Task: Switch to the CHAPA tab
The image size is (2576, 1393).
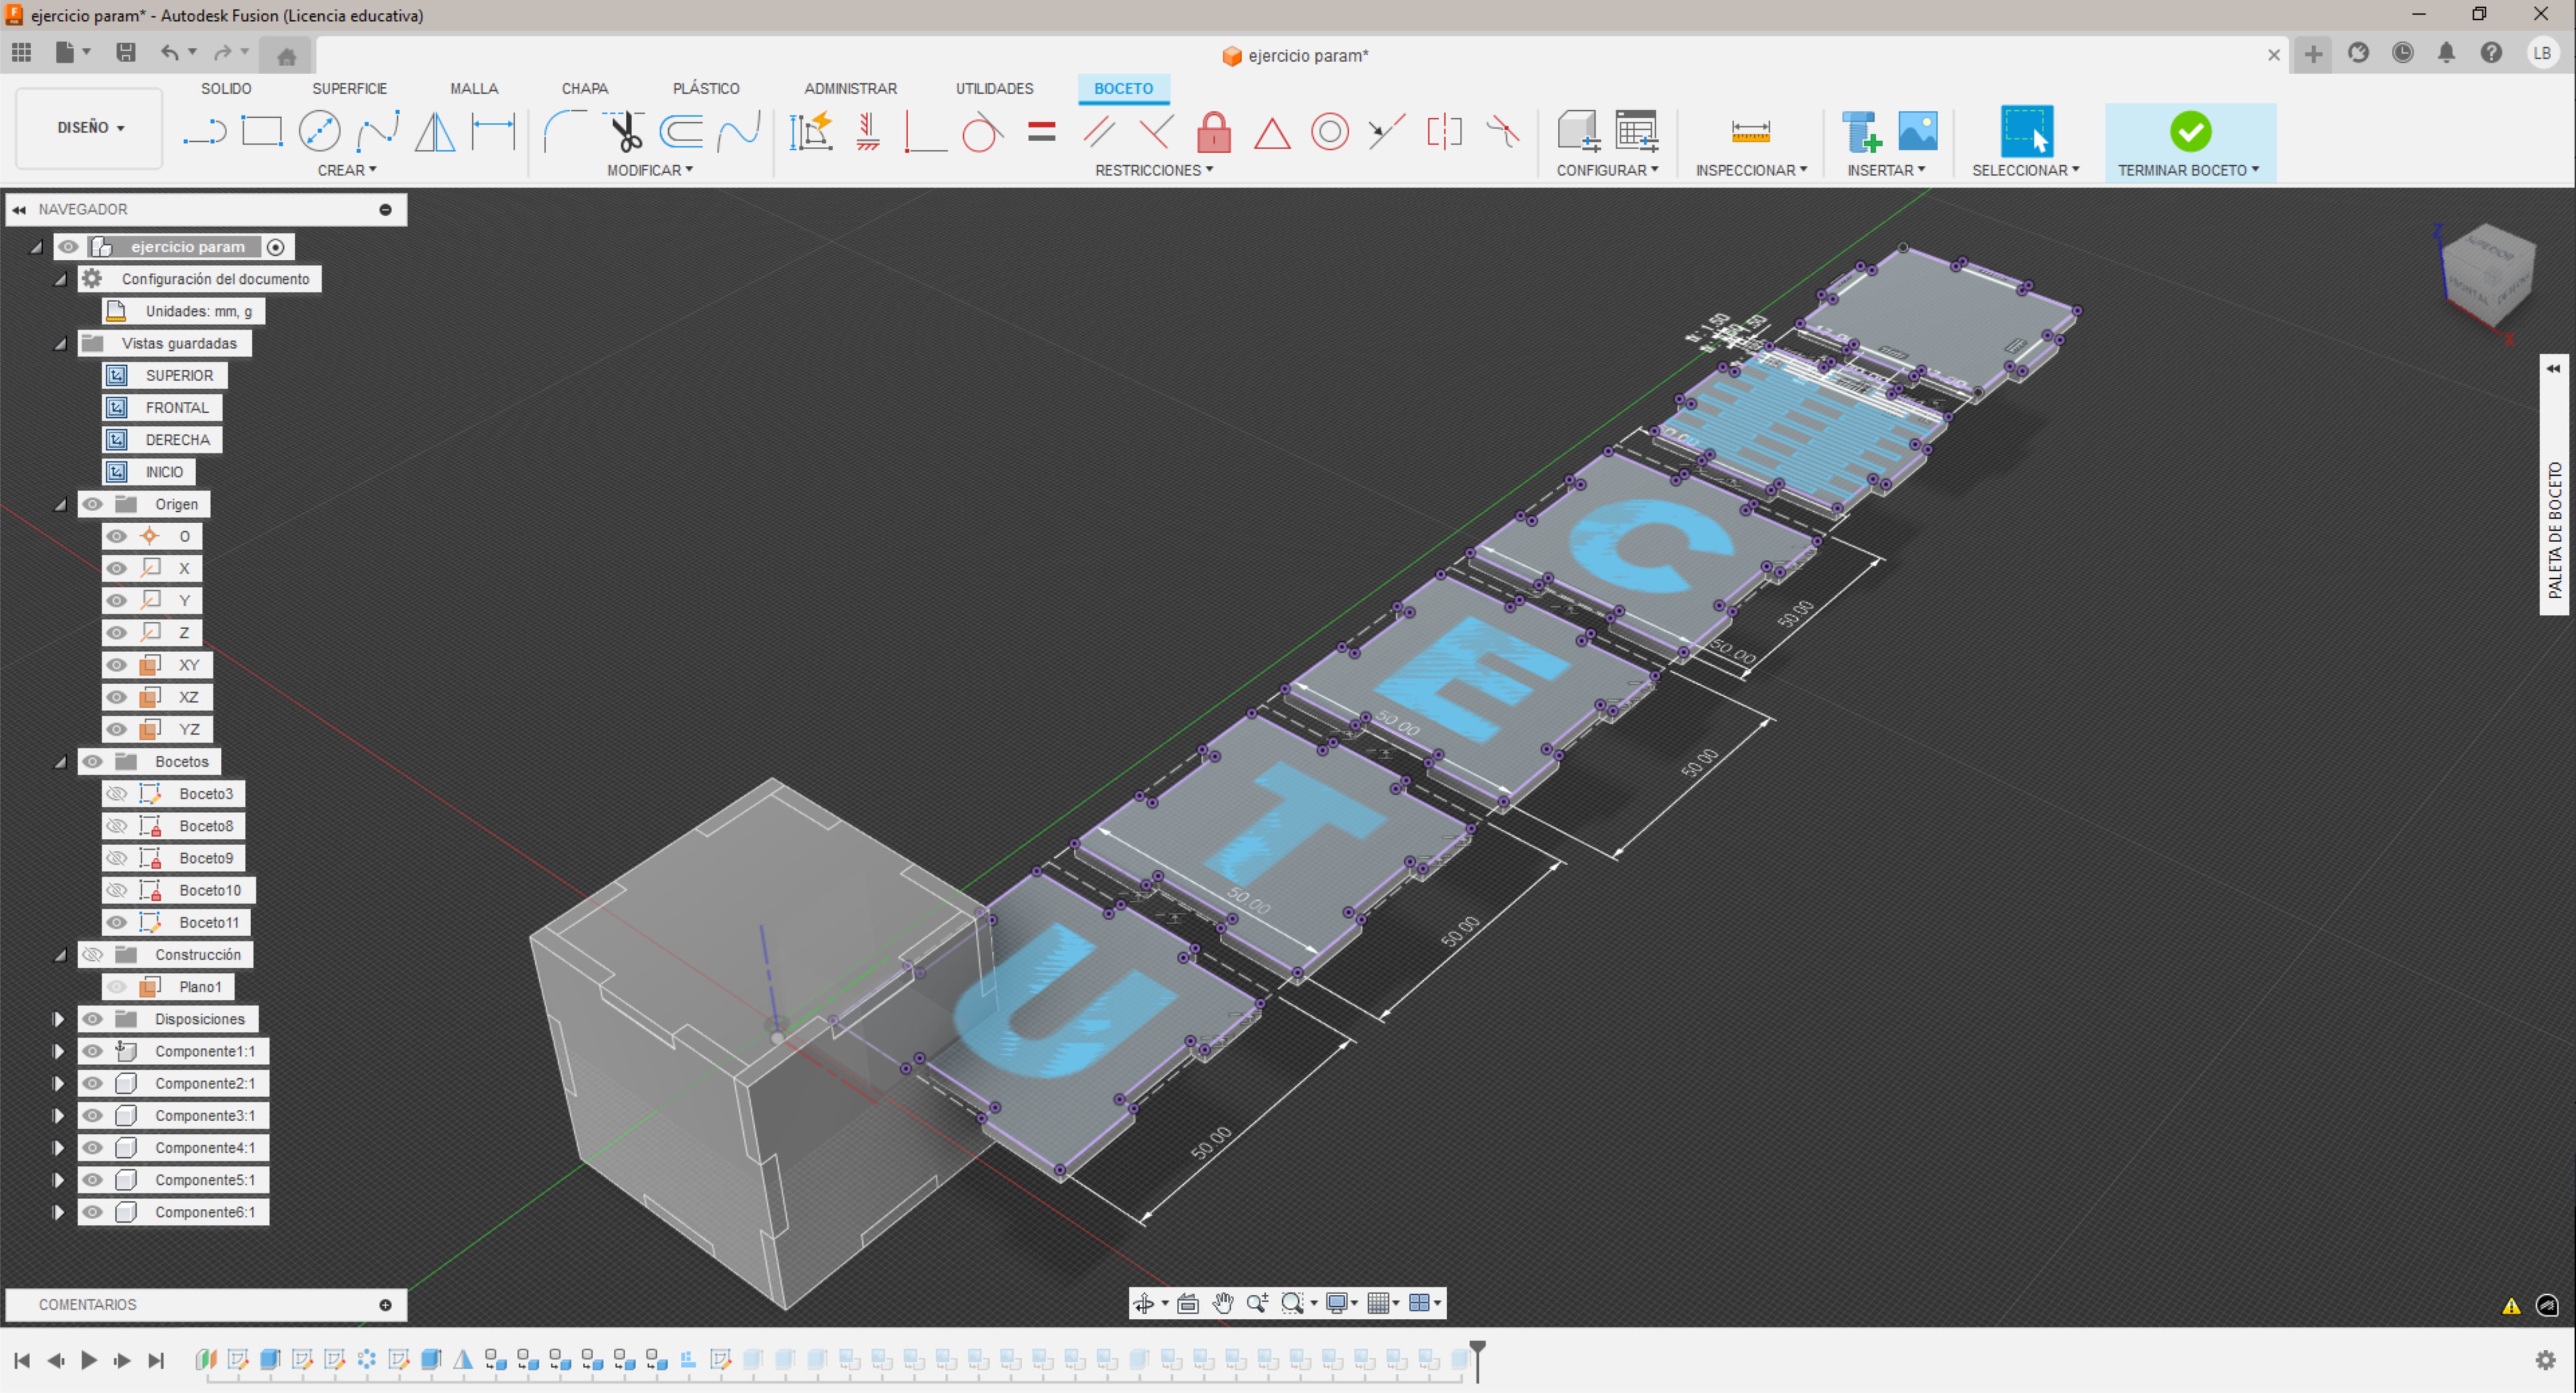Action: (584, 88)
